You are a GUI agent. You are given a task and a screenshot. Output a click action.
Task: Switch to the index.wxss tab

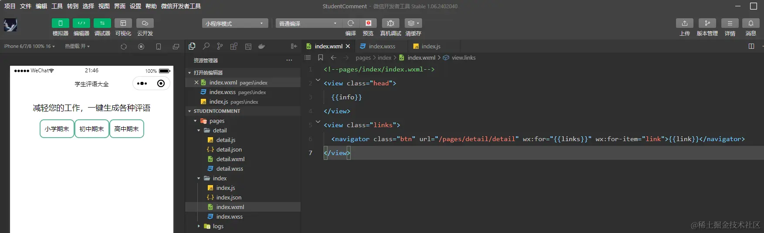point(382,46)
